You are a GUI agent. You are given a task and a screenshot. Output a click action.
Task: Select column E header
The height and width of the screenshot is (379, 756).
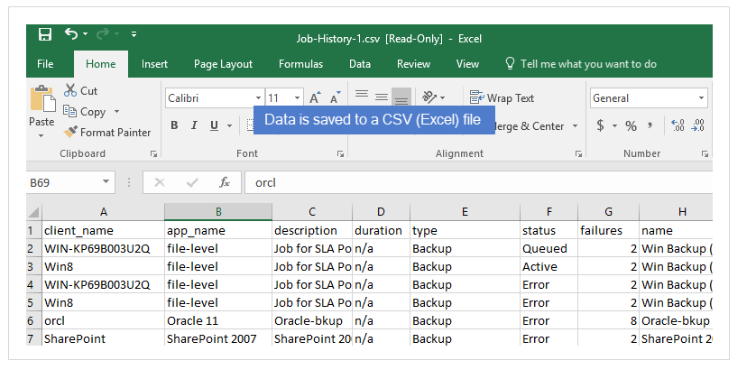coord(465,212)
